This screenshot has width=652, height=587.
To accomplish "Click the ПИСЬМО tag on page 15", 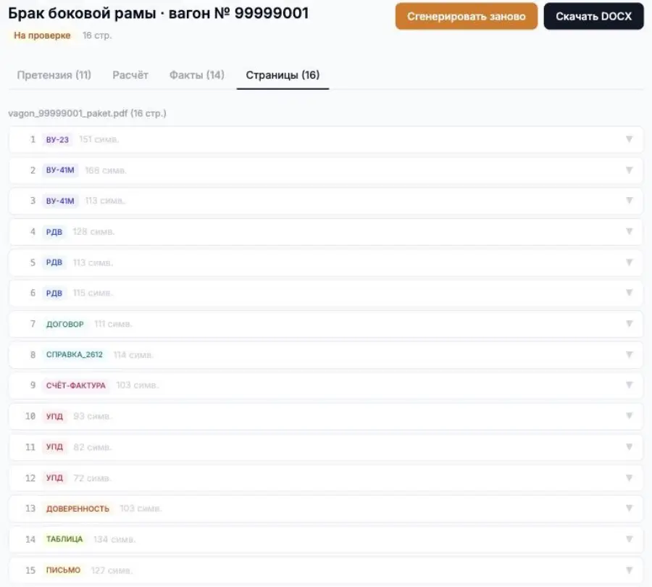I will coord(63,570).
